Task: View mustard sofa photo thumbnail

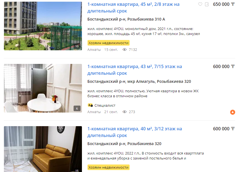Action: pos(43,149)
